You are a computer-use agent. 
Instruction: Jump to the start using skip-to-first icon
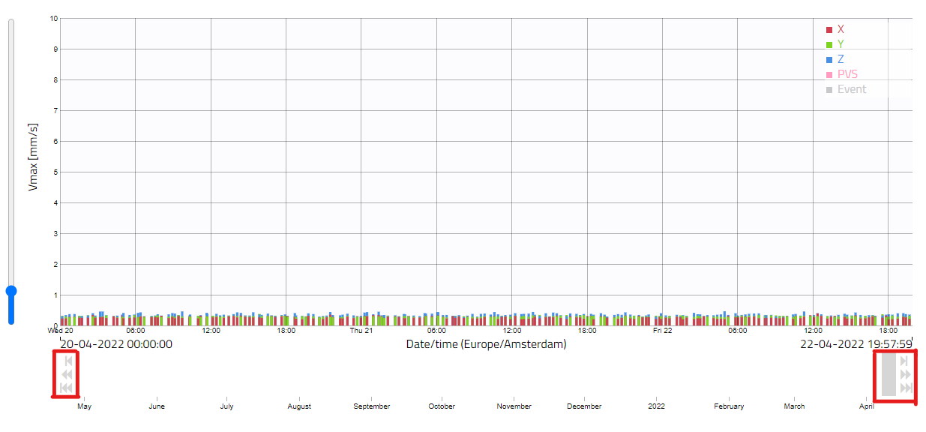tap(67, 387)
